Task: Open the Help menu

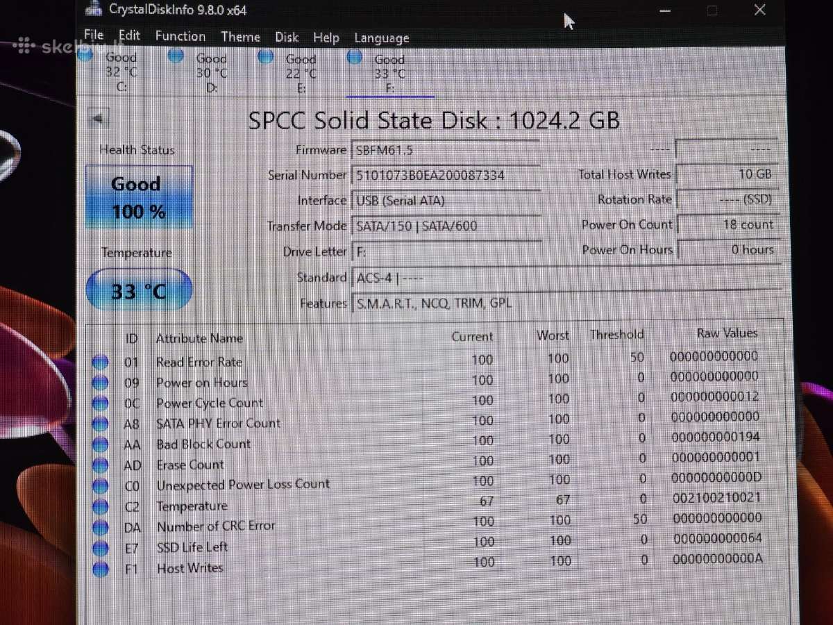Action: [x=326, y=37]
